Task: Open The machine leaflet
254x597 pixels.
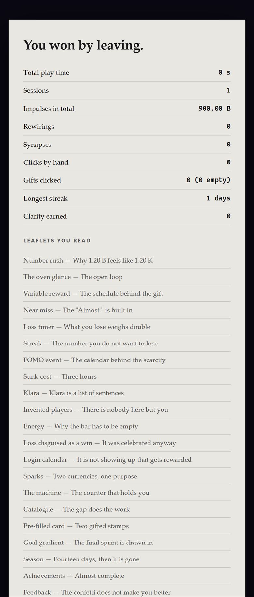Action: (x=127, y=493)
